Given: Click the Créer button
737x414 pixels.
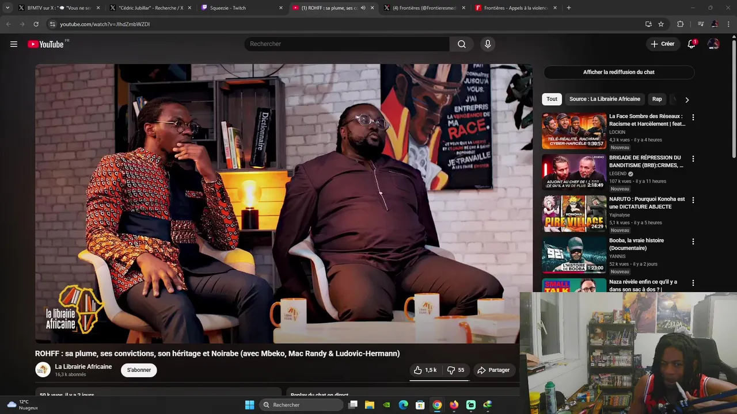Looking at the screenshot, I should pos(662,44).
